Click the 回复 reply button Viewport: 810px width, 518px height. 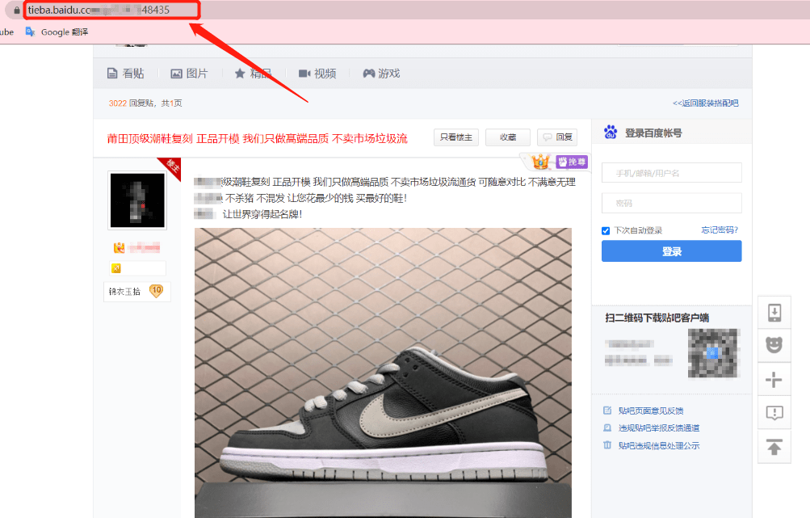pos(557,137)
